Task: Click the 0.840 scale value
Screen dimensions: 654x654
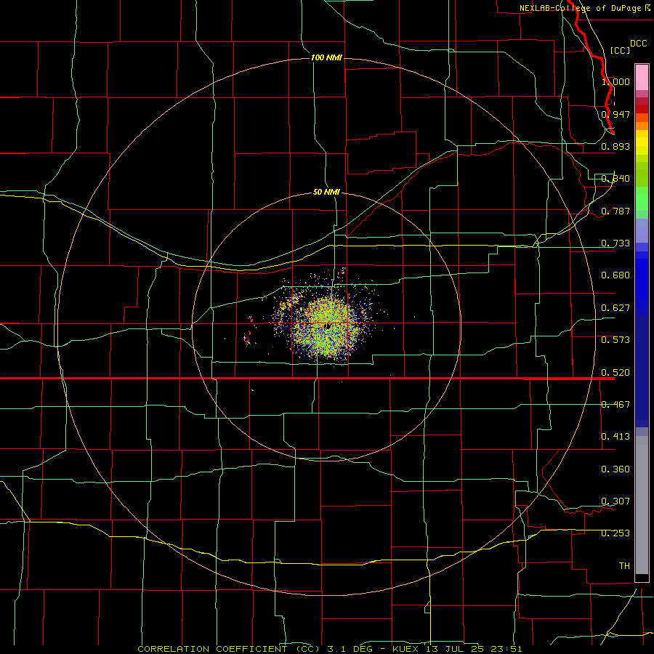Action: click(615, 179)
